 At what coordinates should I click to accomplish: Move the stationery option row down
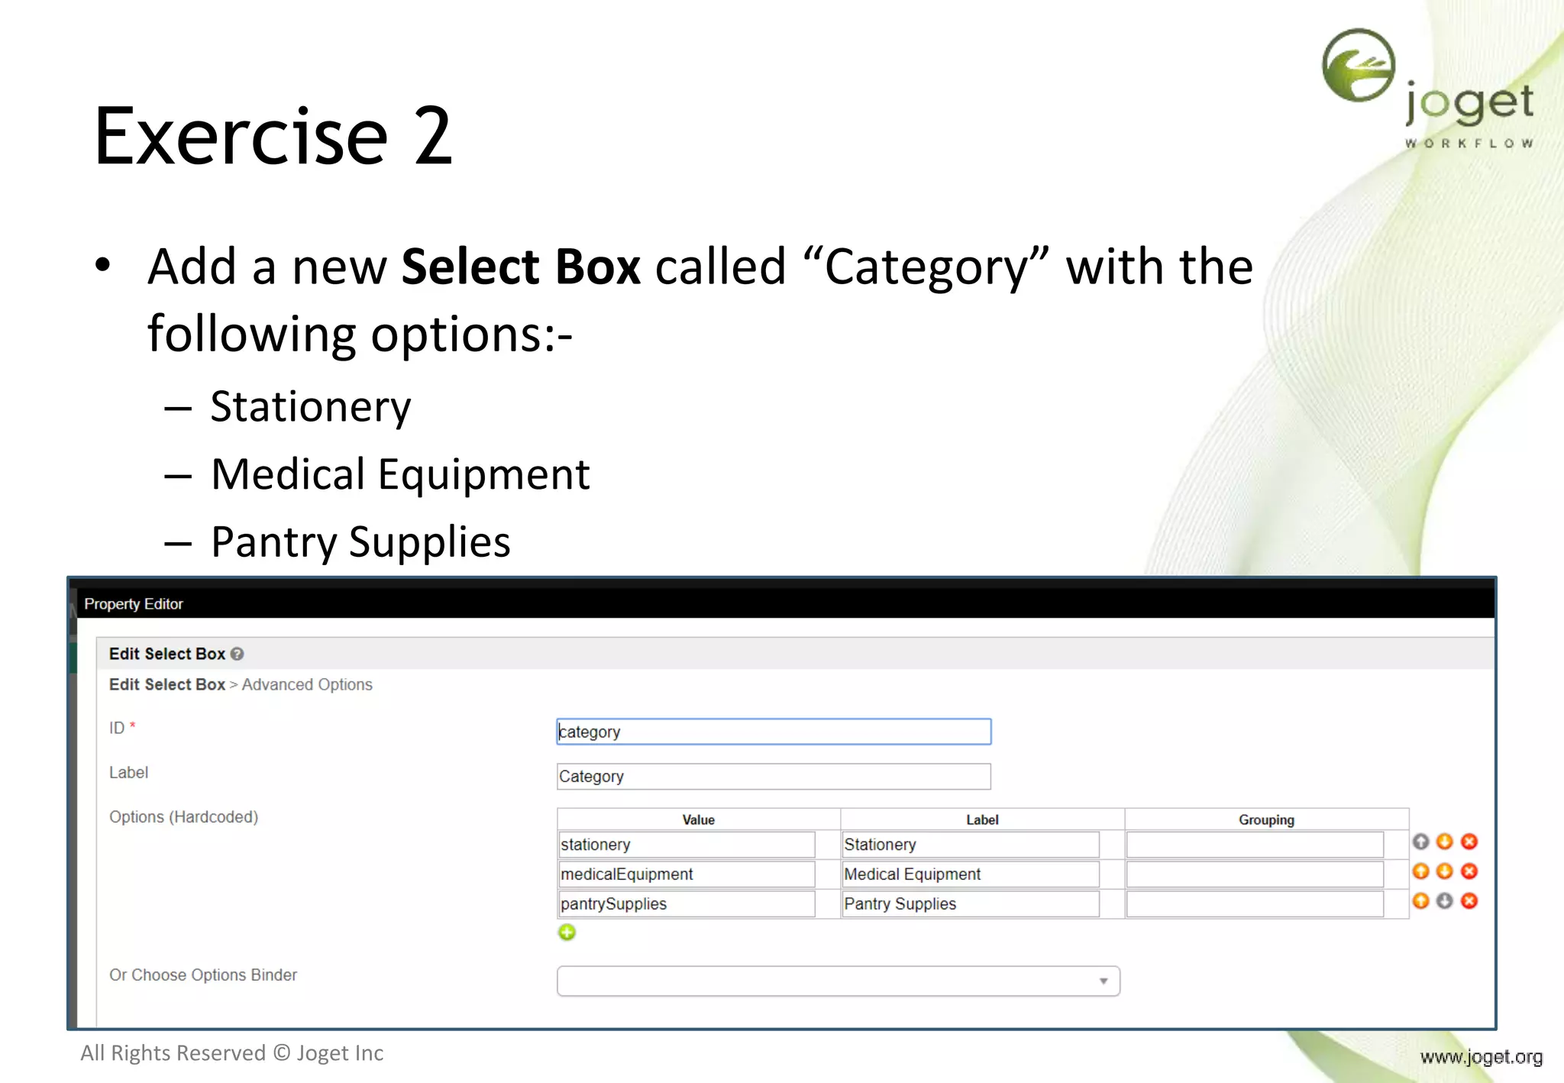(x=1444, y=842)
